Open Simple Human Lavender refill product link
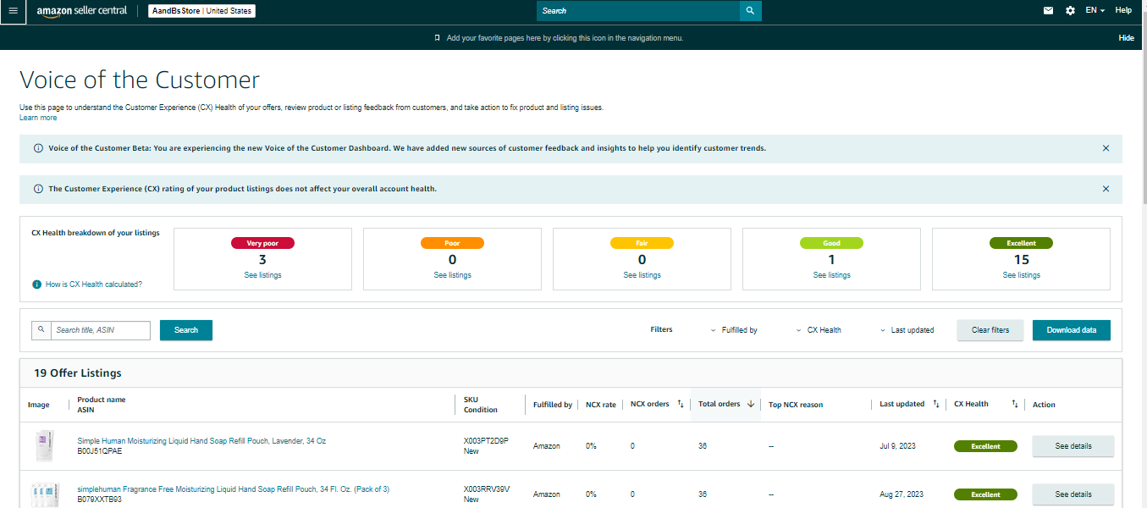Screen dimensions: 1147x508 click(201, 441)
